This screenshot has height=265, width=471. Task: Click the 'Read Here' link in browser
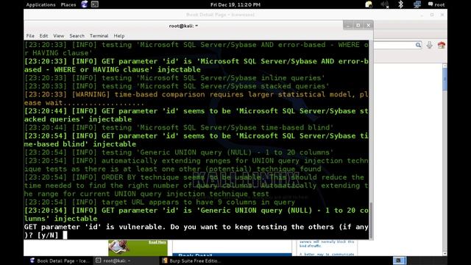tap(157, 242)
